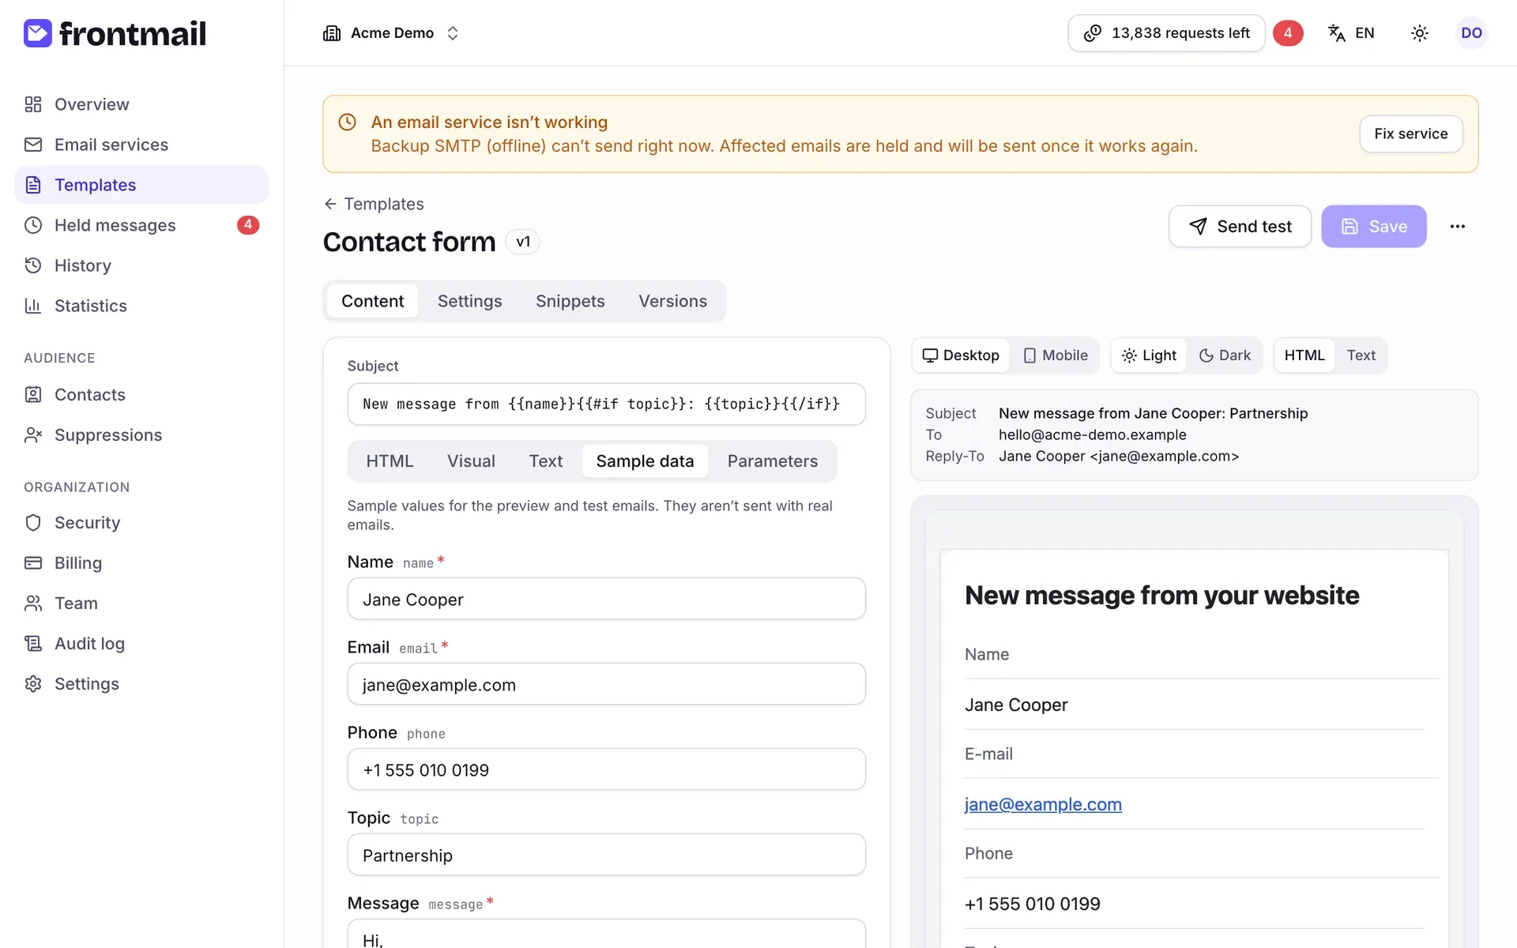Open the Snippets tab
Image resolution: width=1517 pixels, height=948 pixels.
tap(570, 301)
